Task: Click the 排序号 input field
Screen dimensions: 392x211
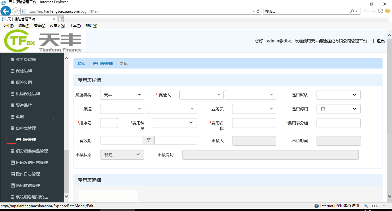Action: (x=109, y=123)
